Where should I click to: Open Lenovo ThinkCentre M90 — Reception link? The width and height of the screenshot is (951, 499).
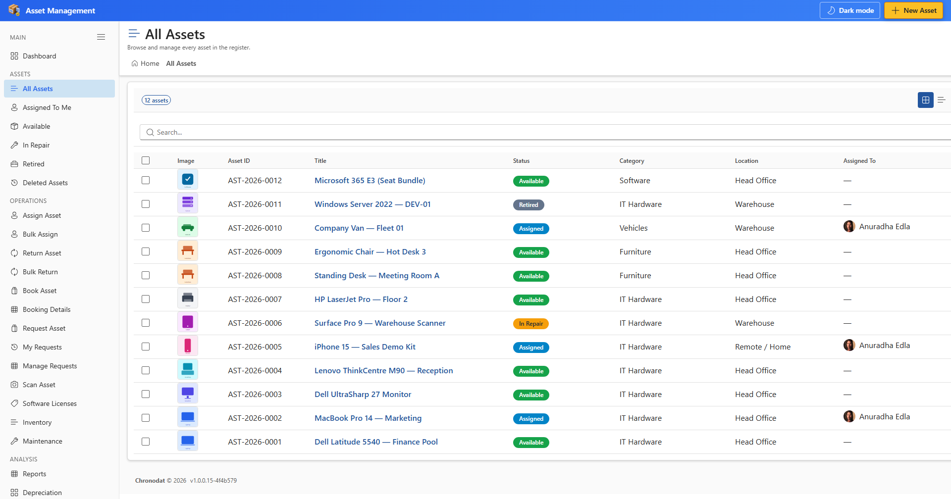coord(383,371)
